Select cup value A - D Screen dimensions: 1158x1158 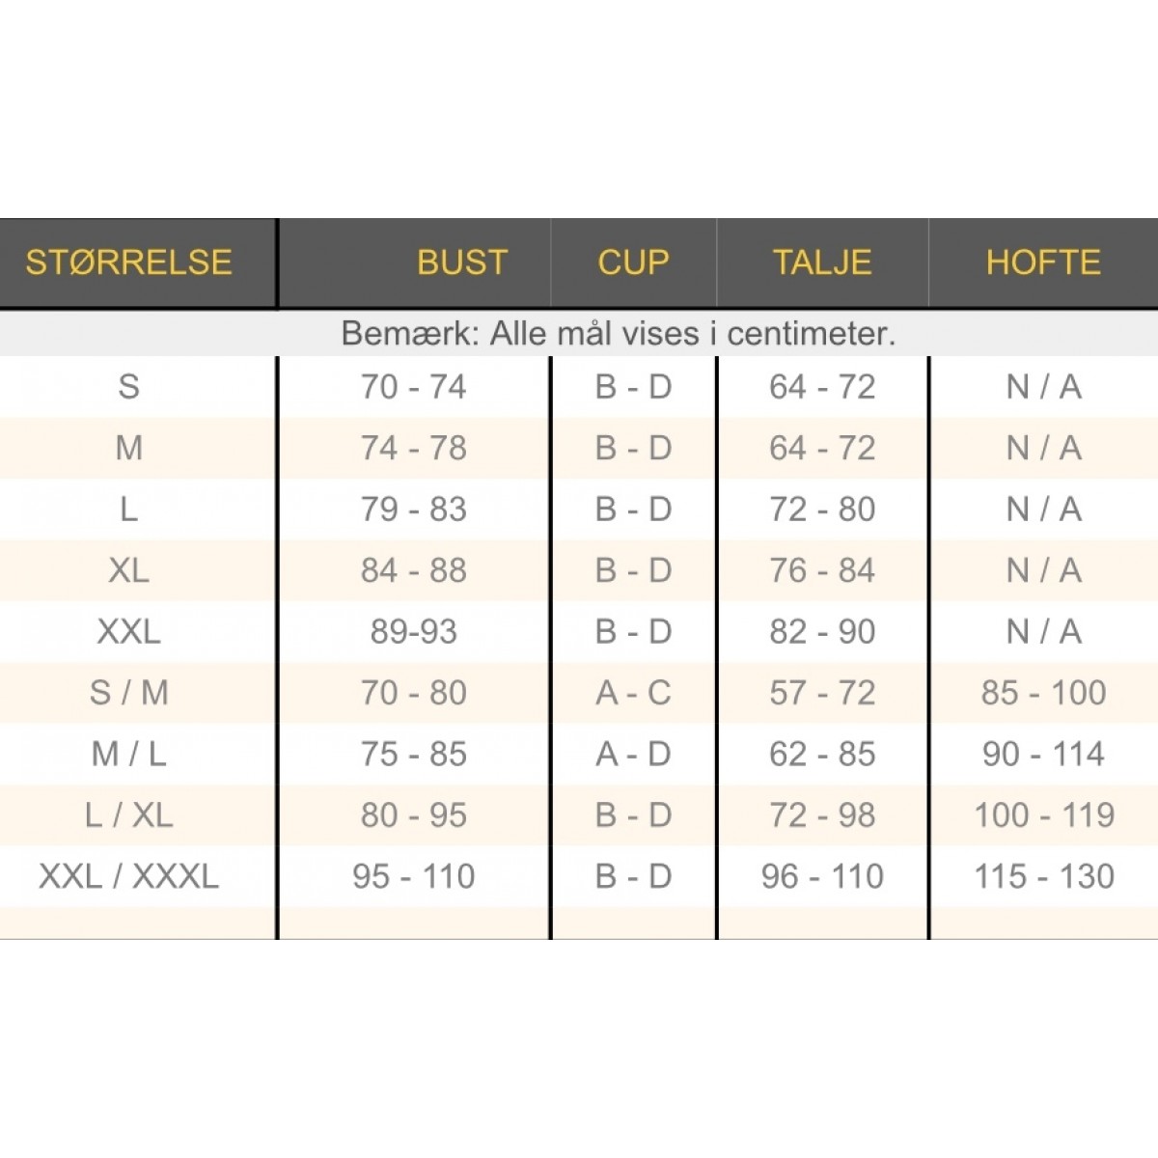pos(633,754)
